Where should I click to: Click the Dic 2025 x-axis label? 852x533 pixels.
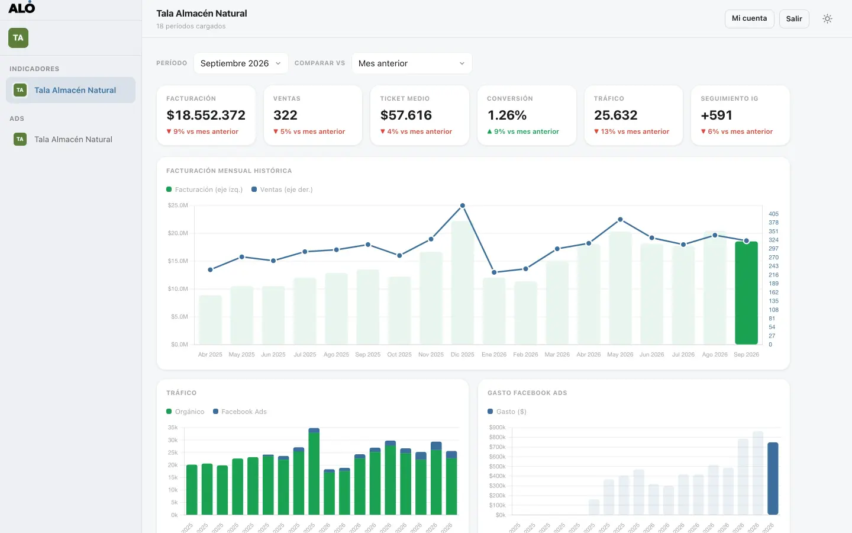[x=463, y=355]
